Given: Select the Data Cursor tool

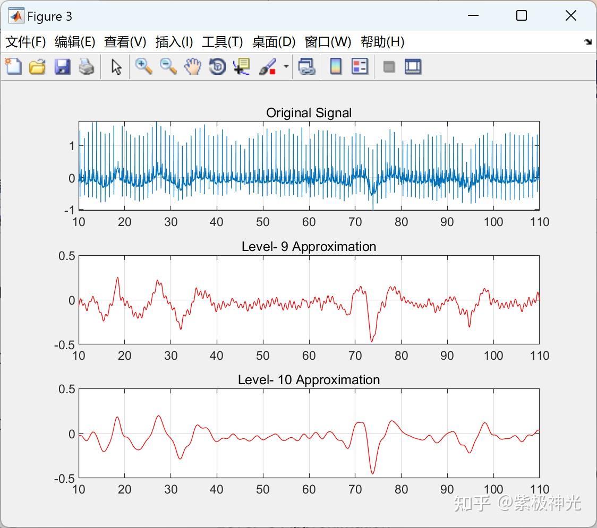Looking at the screenshot, I should point(242,66).
